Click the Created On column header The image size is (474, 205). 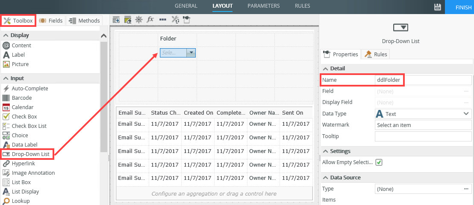(x=198, y=113)
